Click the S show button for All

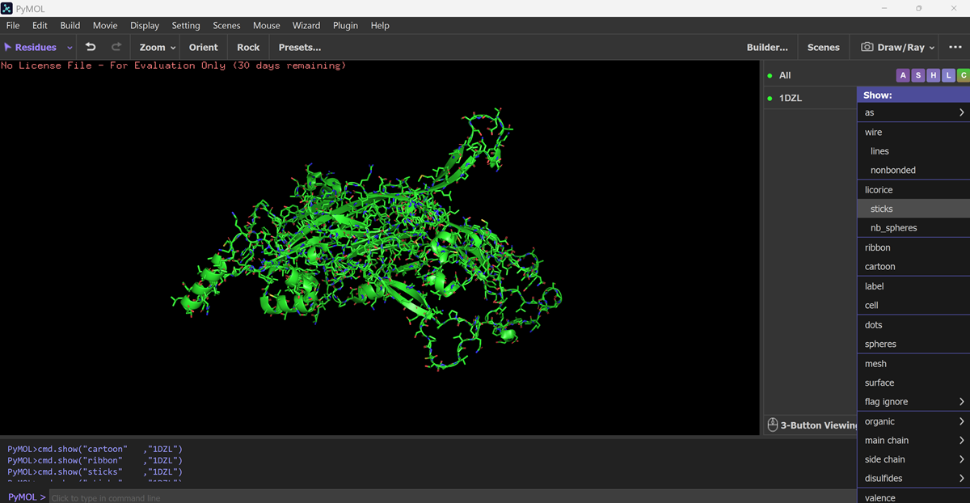click(x=918, y=75)
